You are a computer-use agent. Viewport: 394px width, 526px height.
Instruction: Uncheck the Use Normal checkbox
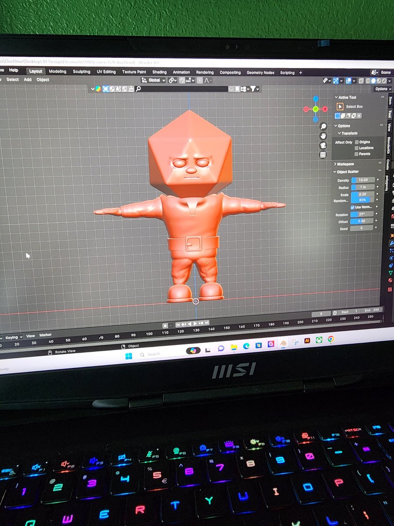tap(353, 207)
